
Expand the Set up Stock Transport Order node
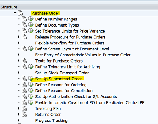(19, 73)
